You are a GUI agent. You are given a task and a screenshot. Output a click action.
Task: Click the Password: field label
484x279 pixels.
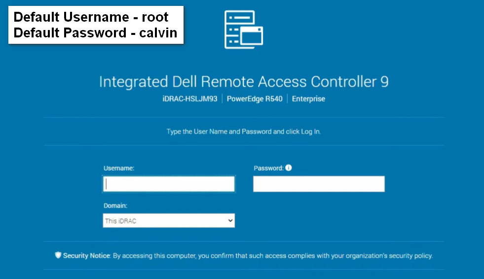pyautogui.click(x=268, y=168)
